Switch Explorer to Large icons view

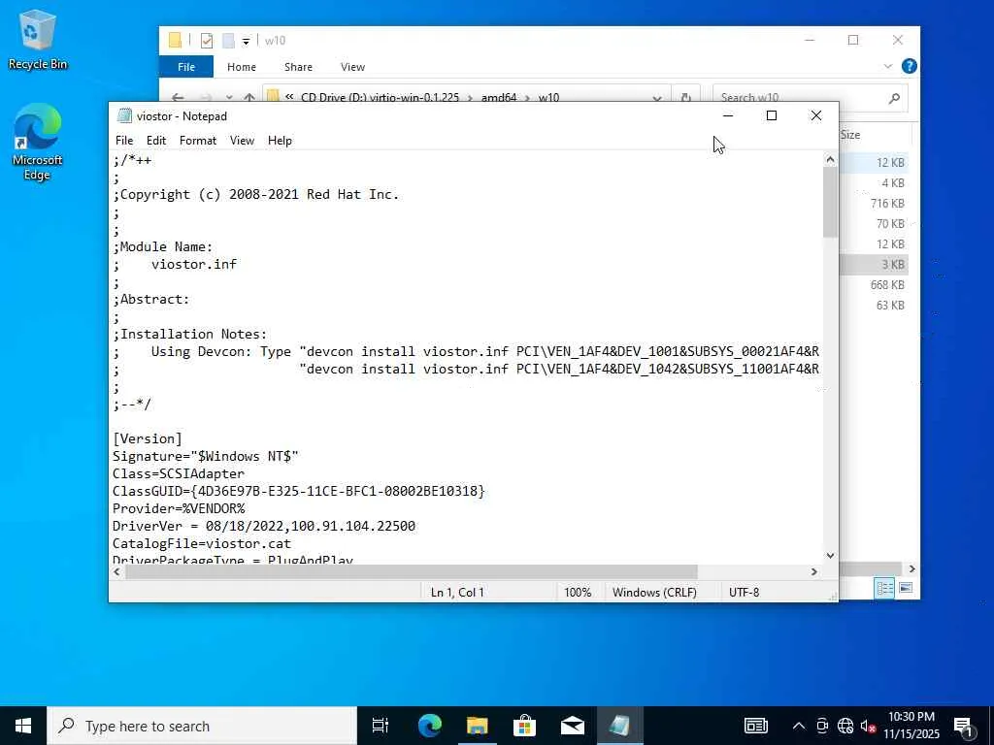906,588
